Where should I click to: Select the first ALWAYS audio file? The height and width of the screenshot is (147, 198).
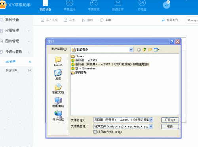(x=84, y=60)
